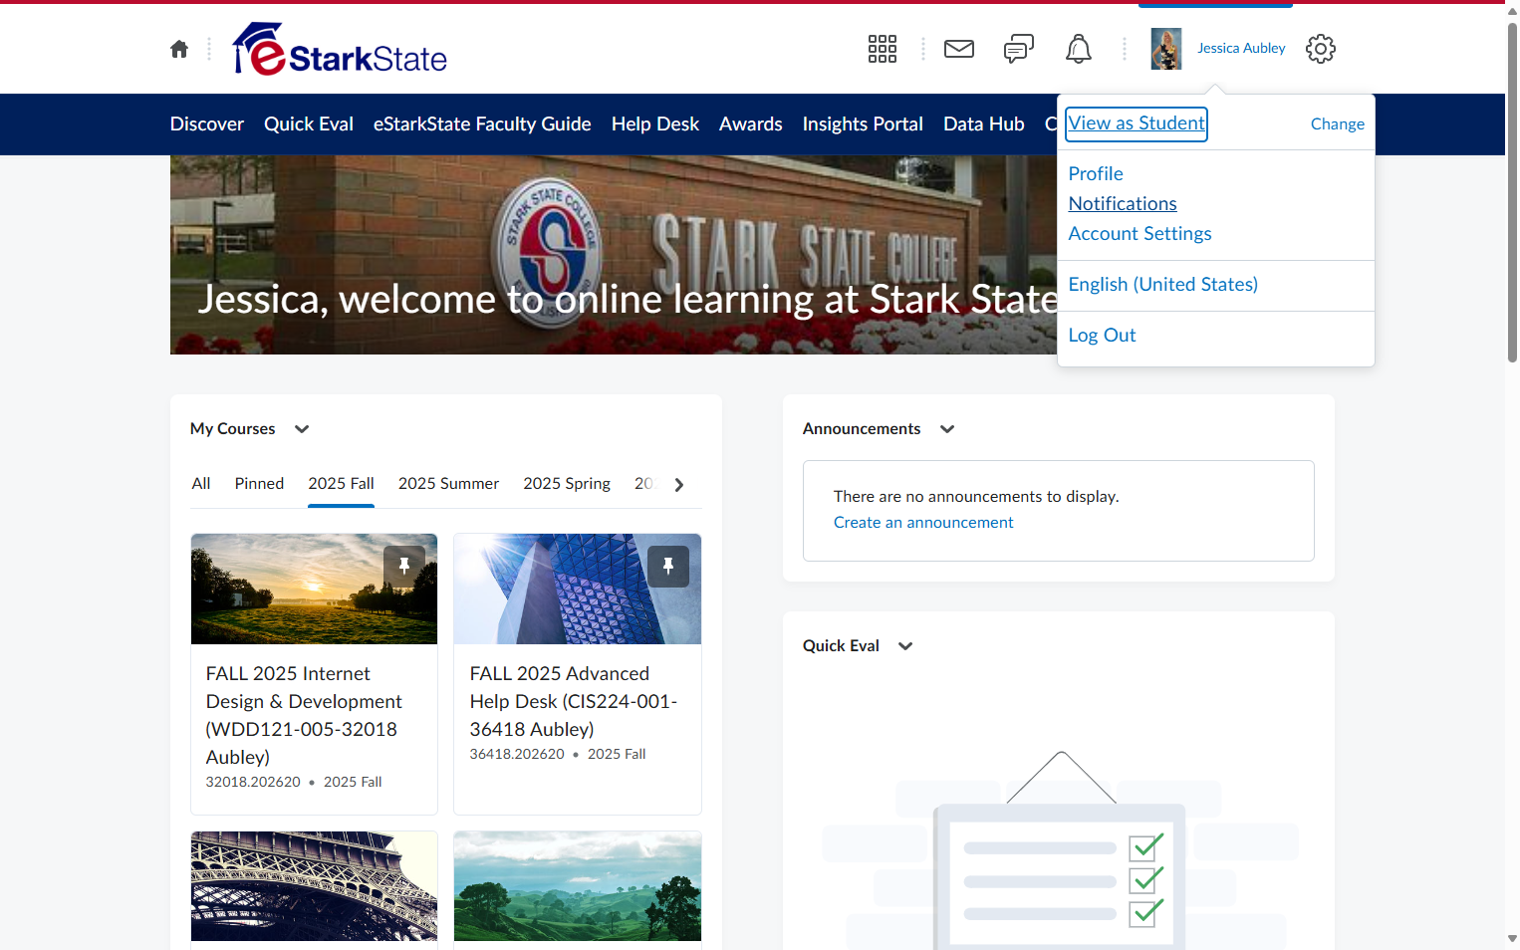The width and height of the screenshot is (1520, 950).
Task: Select the 2025 Summer tab
Action: pyautogui.click(x=448, y=484)
